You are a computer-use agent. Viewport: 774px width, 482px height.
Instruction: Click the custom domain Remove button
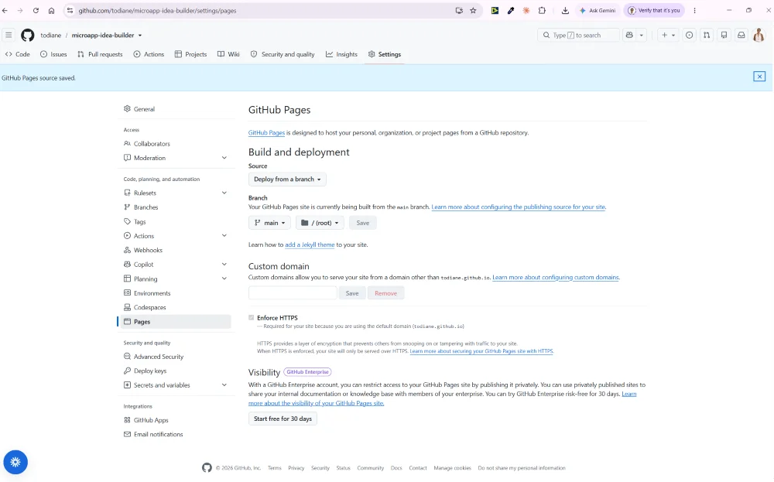click(x=385, y=293)
